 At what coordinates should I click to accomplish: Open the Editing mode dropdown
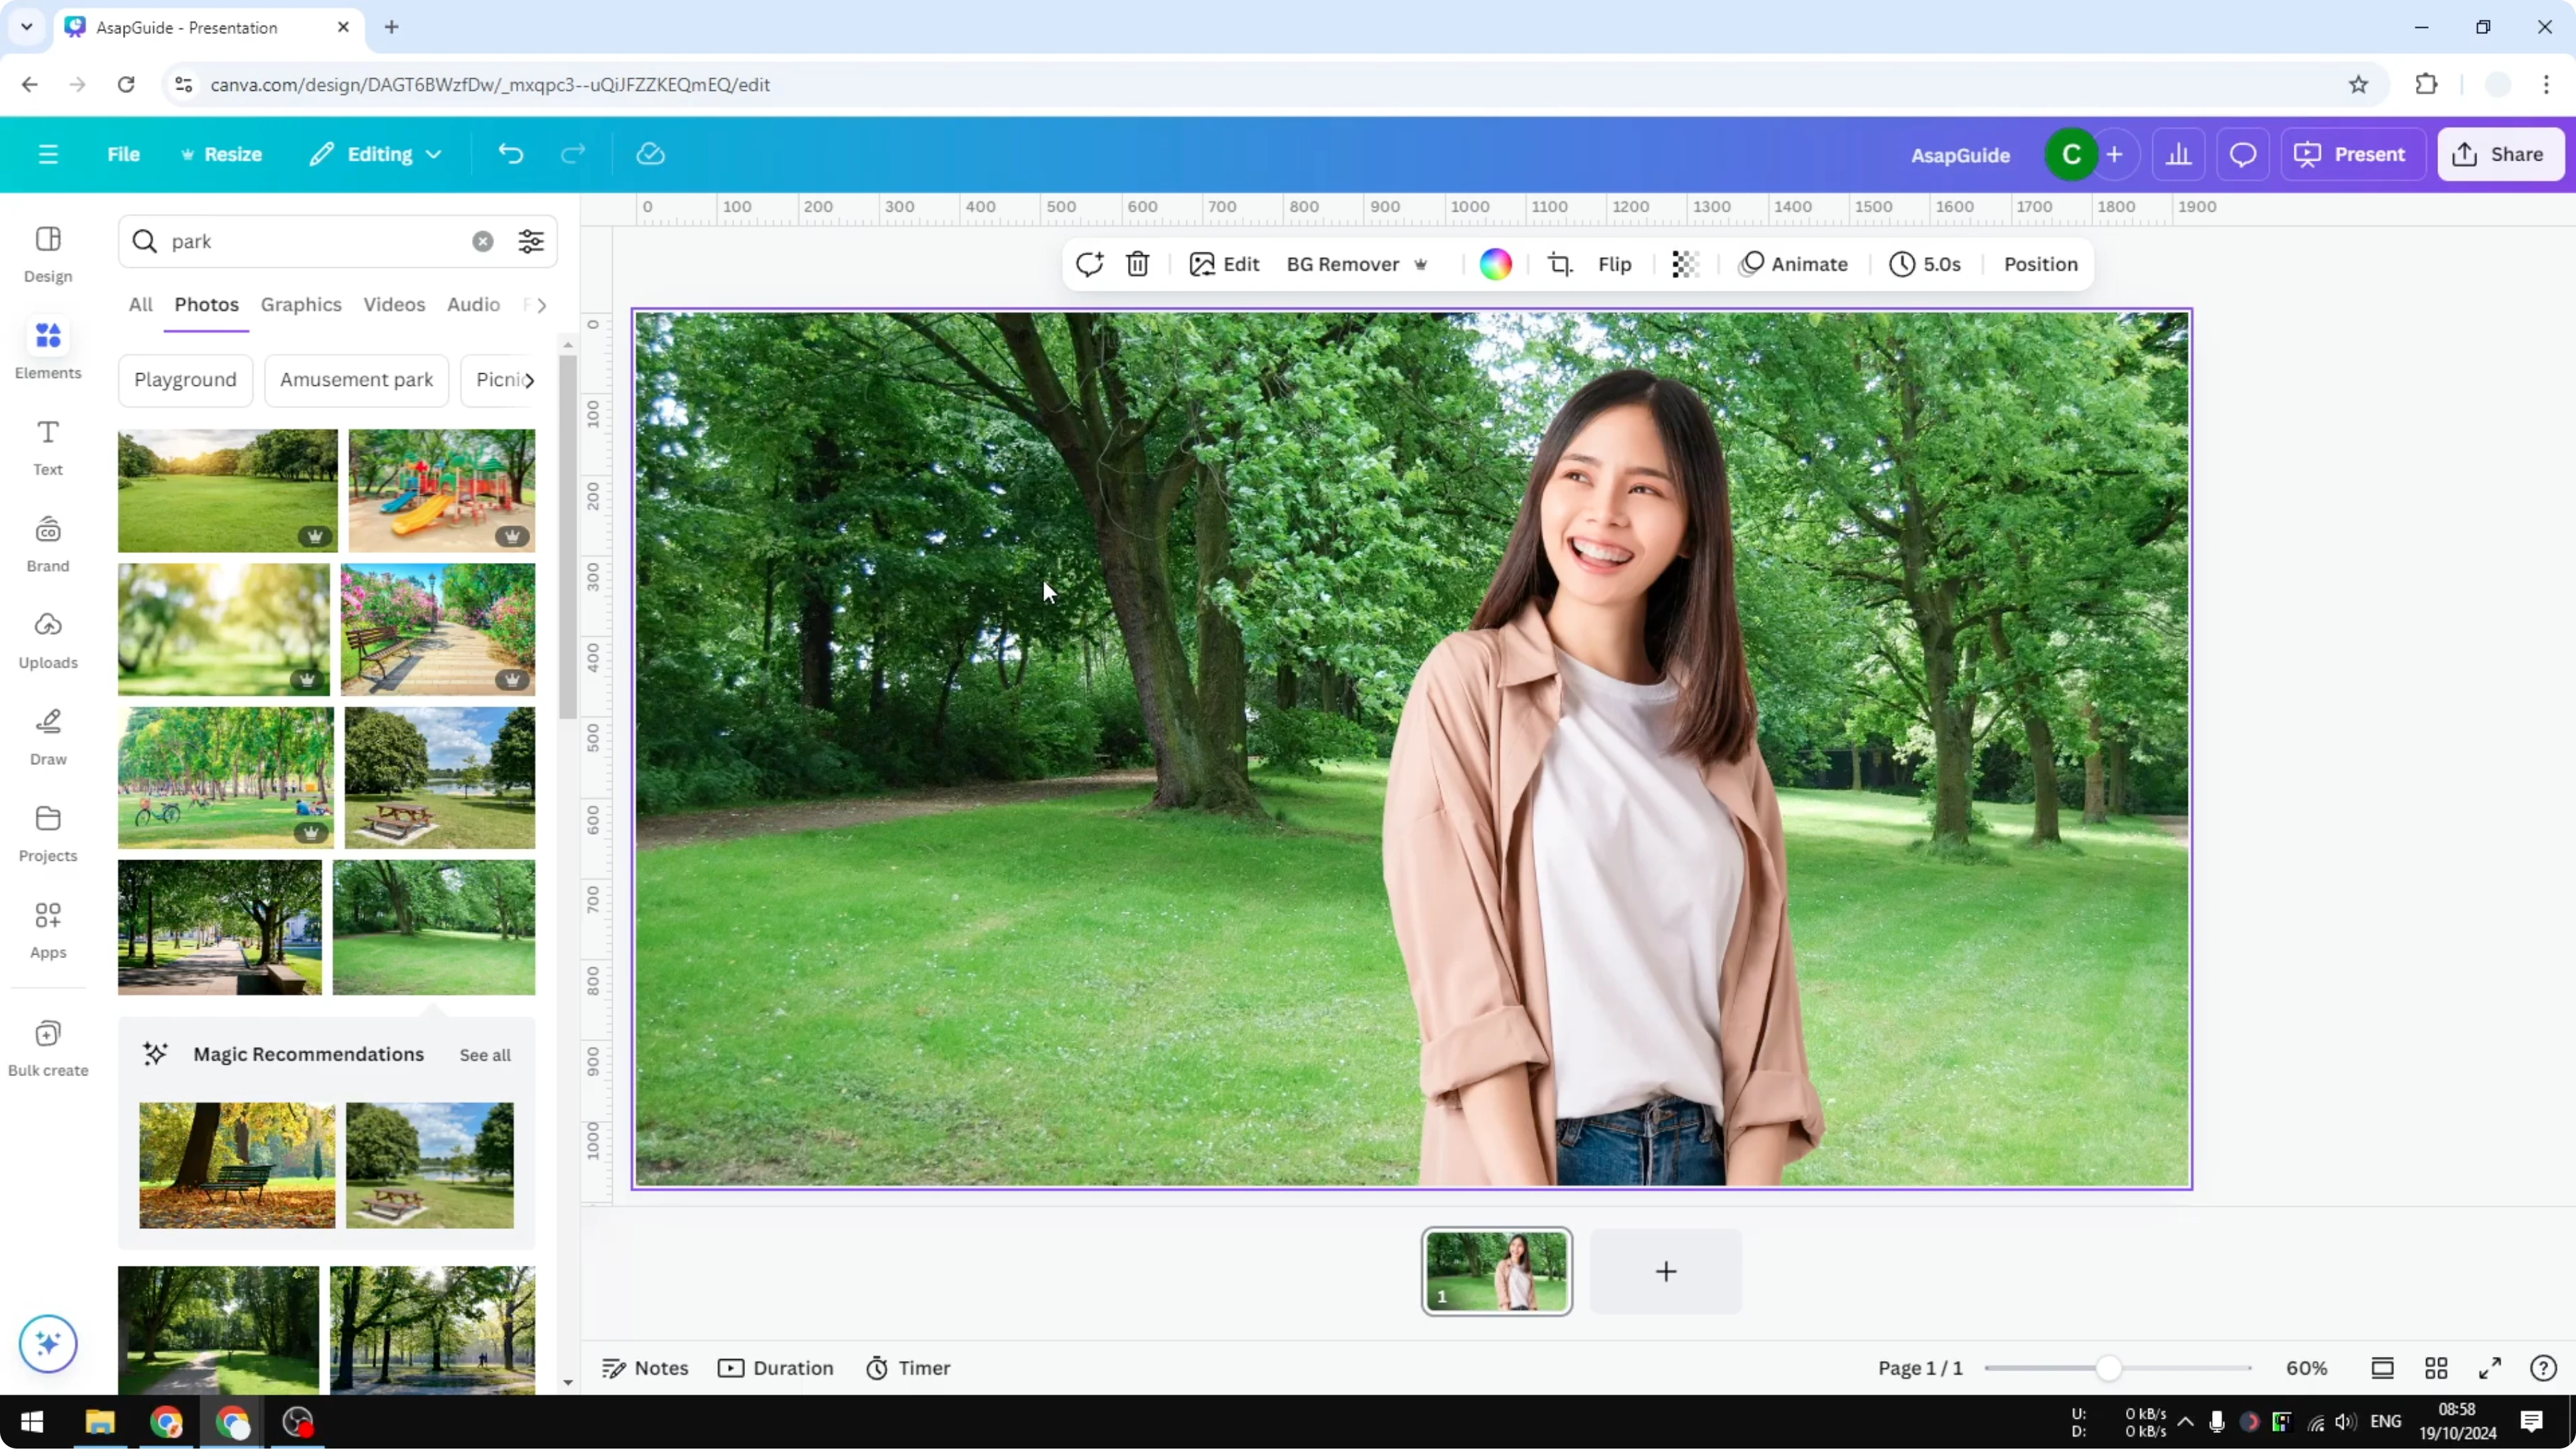pos(375,153)
